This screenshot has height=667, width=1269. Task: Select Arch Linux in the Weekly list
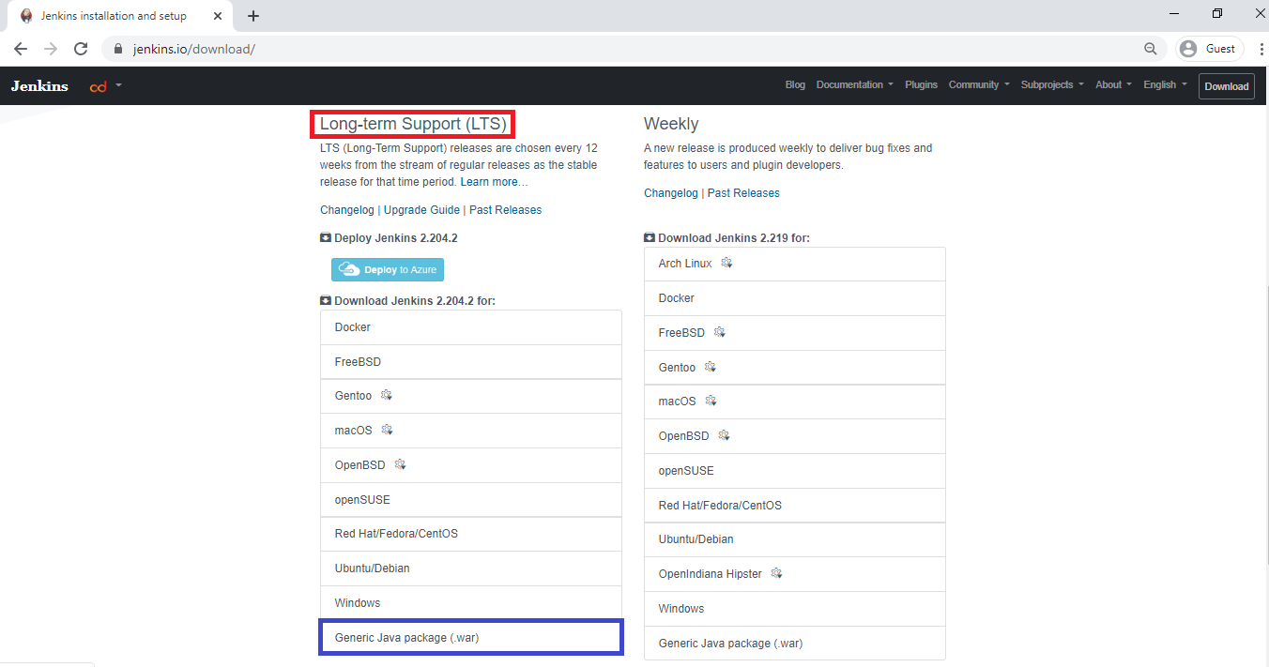pyautogui.click(x=795, y=264)
